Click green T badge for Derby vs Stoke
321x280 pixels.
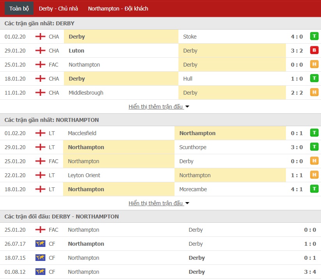314,36
